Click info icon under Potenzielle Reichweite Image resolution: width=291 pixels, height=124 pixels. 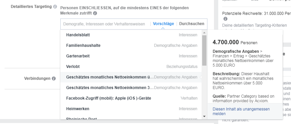(x=225, y=19)
